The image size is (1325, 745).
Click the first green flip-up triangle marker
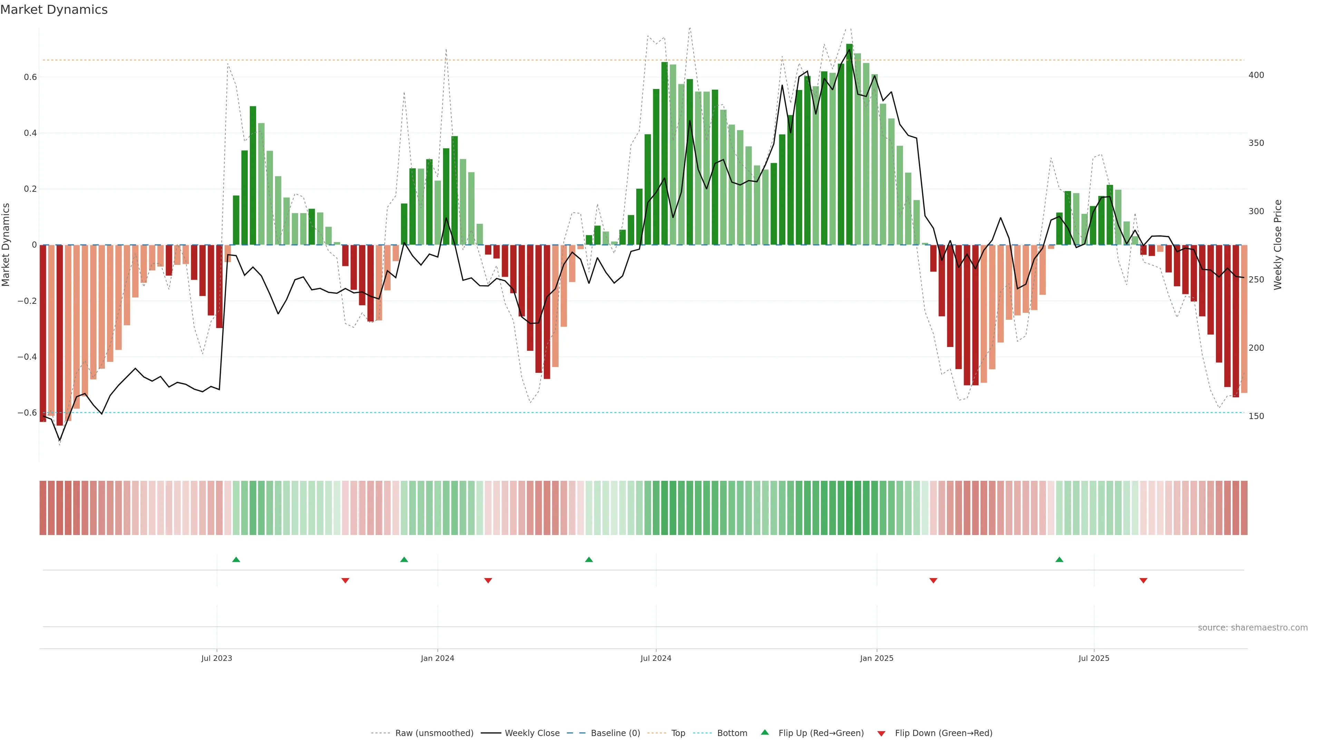click(x=236, y=559)
